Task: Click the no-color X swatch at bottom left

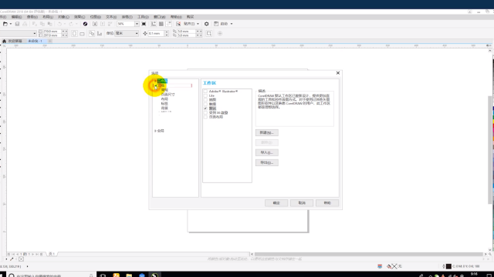Action: click(x=21, y=259)
